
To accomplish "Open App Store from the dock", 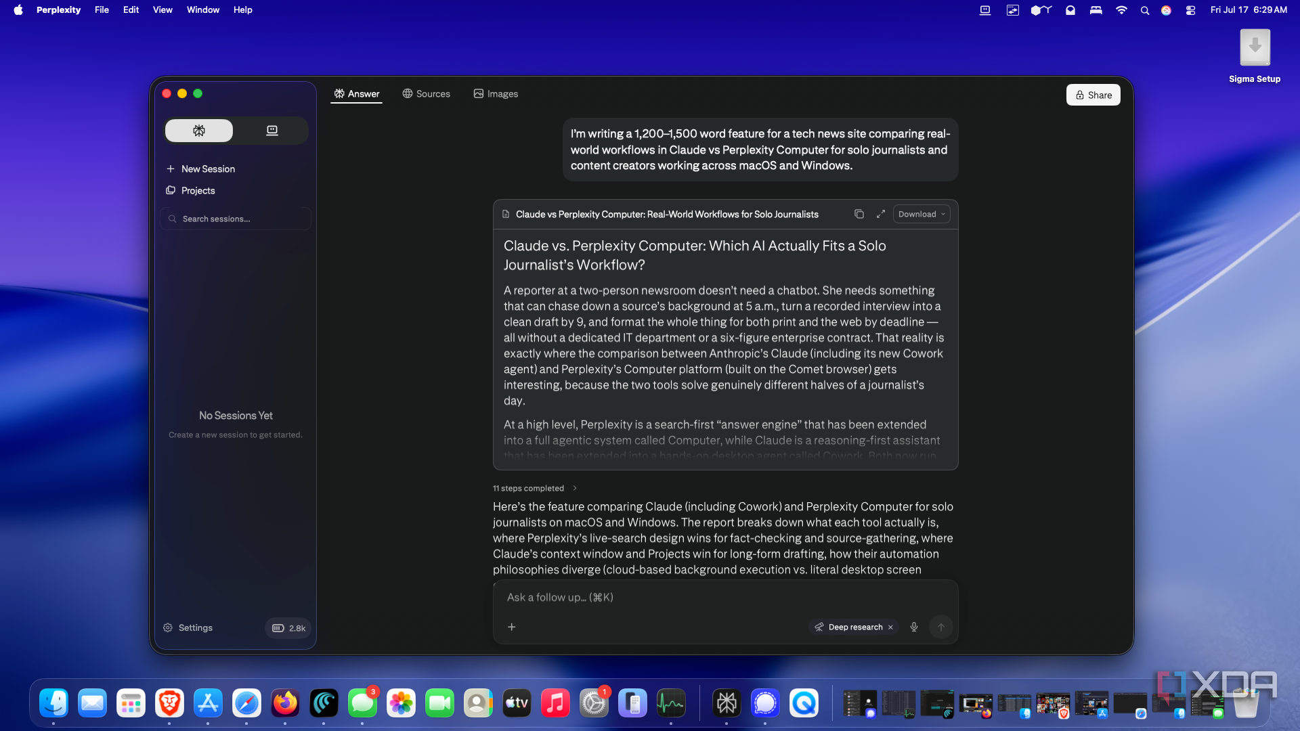I will pos(208,703).
